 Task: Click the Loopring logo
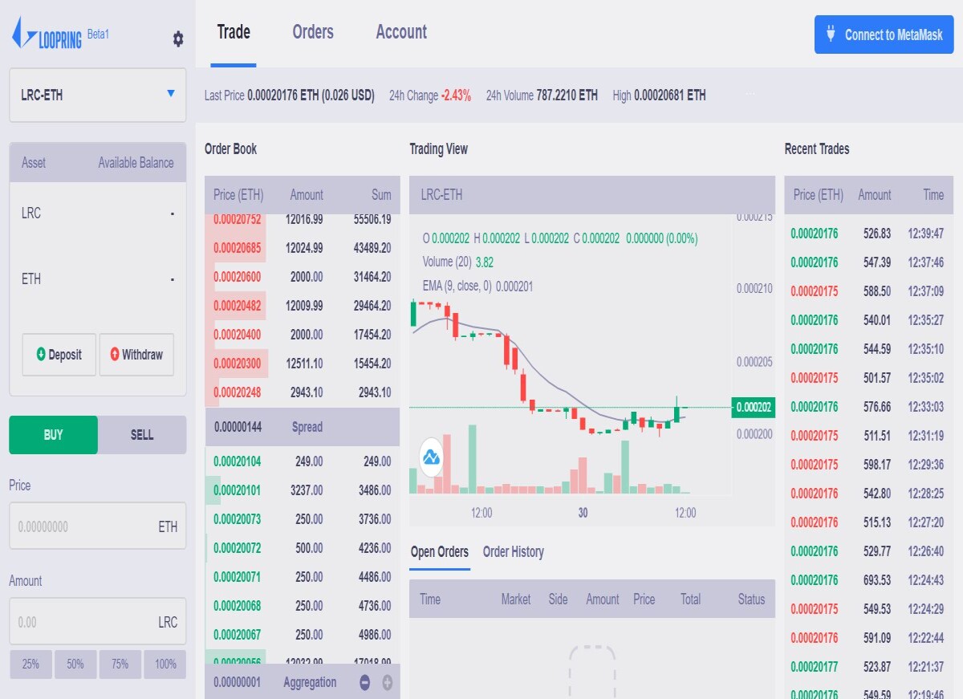click(47, 35)
